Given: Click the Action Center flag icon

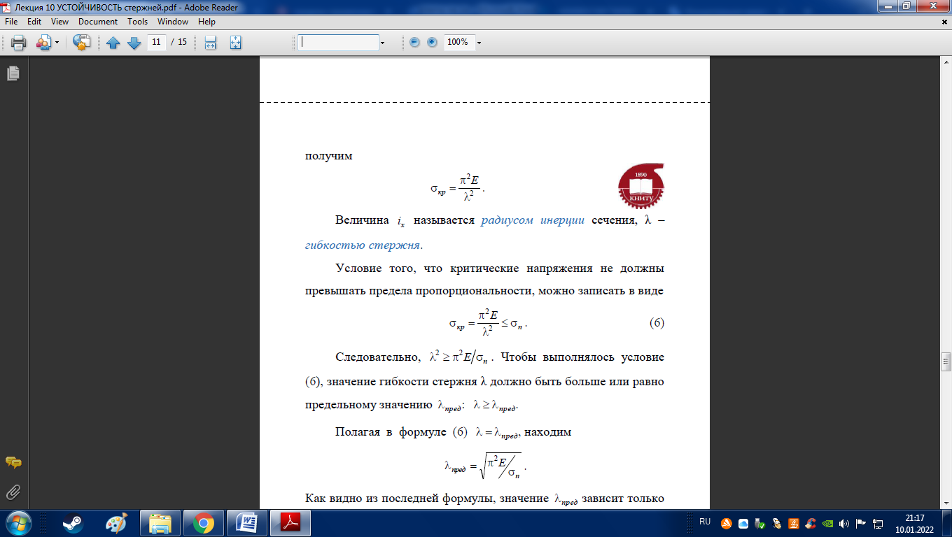Looking at the screenshot, I should (x=860, y=523).
